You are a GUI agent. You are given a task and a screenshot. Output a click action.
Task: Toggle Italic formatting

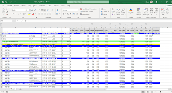[16, 14]
